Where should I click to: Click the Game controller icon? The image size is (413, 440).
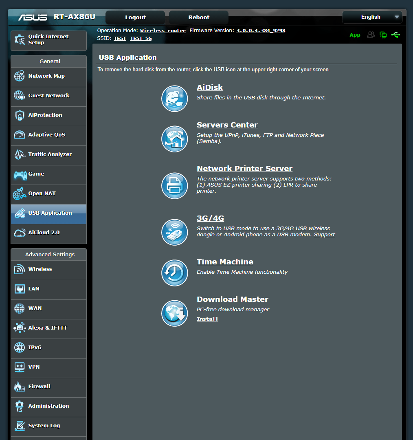20,175
